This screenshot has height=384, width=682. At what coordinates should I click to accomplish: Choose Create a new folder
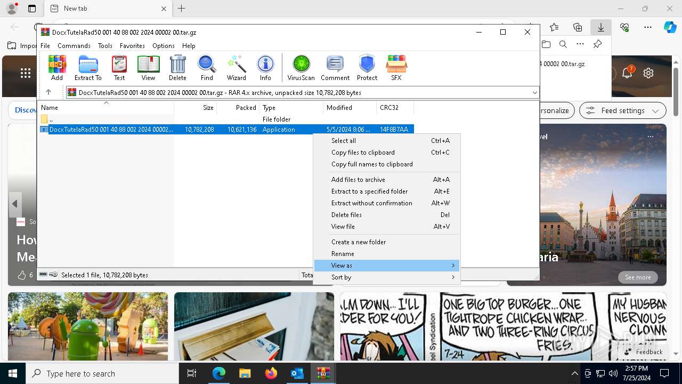point(387,242)
